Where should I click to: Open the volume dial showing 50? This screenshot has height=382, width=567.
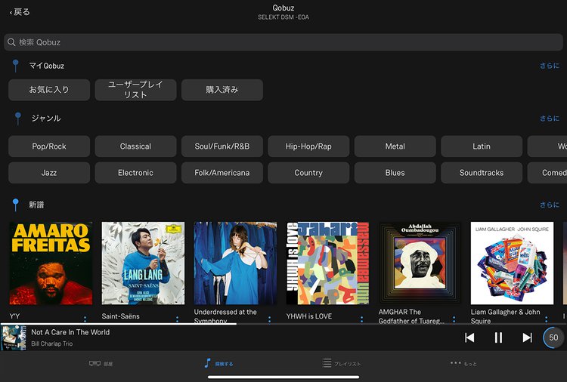click(x=553, y=337)
